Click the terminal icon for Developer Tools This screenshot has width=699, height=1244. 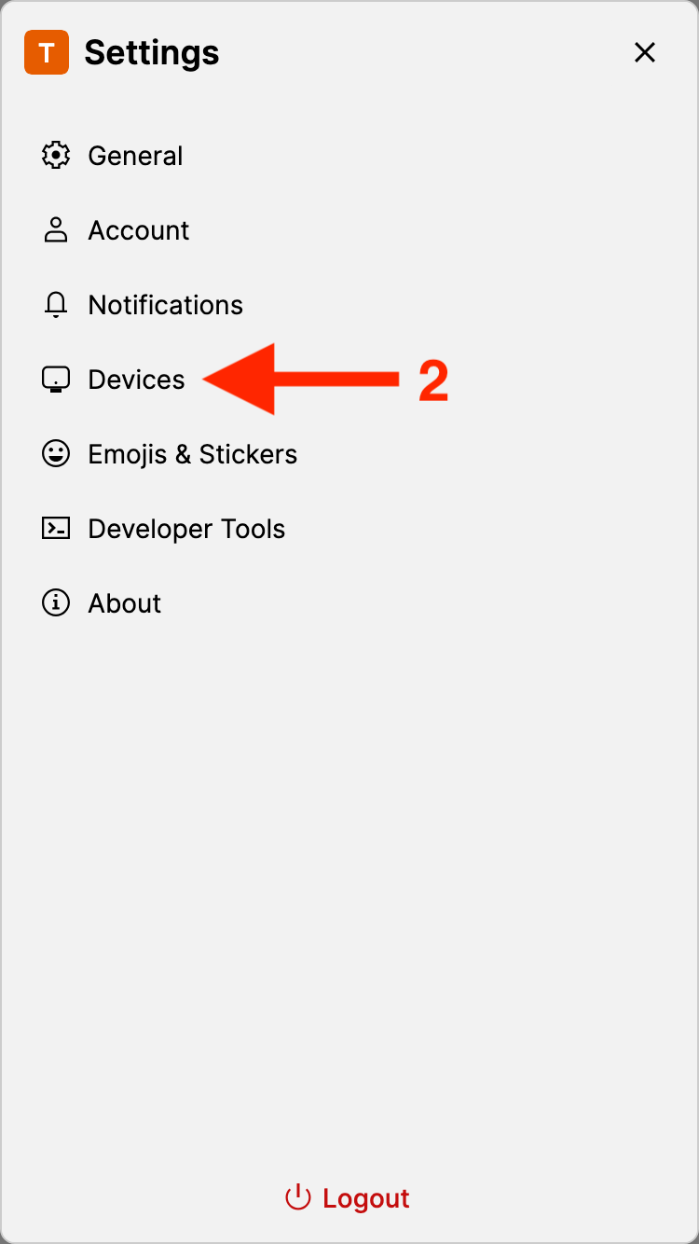[56, 529]
